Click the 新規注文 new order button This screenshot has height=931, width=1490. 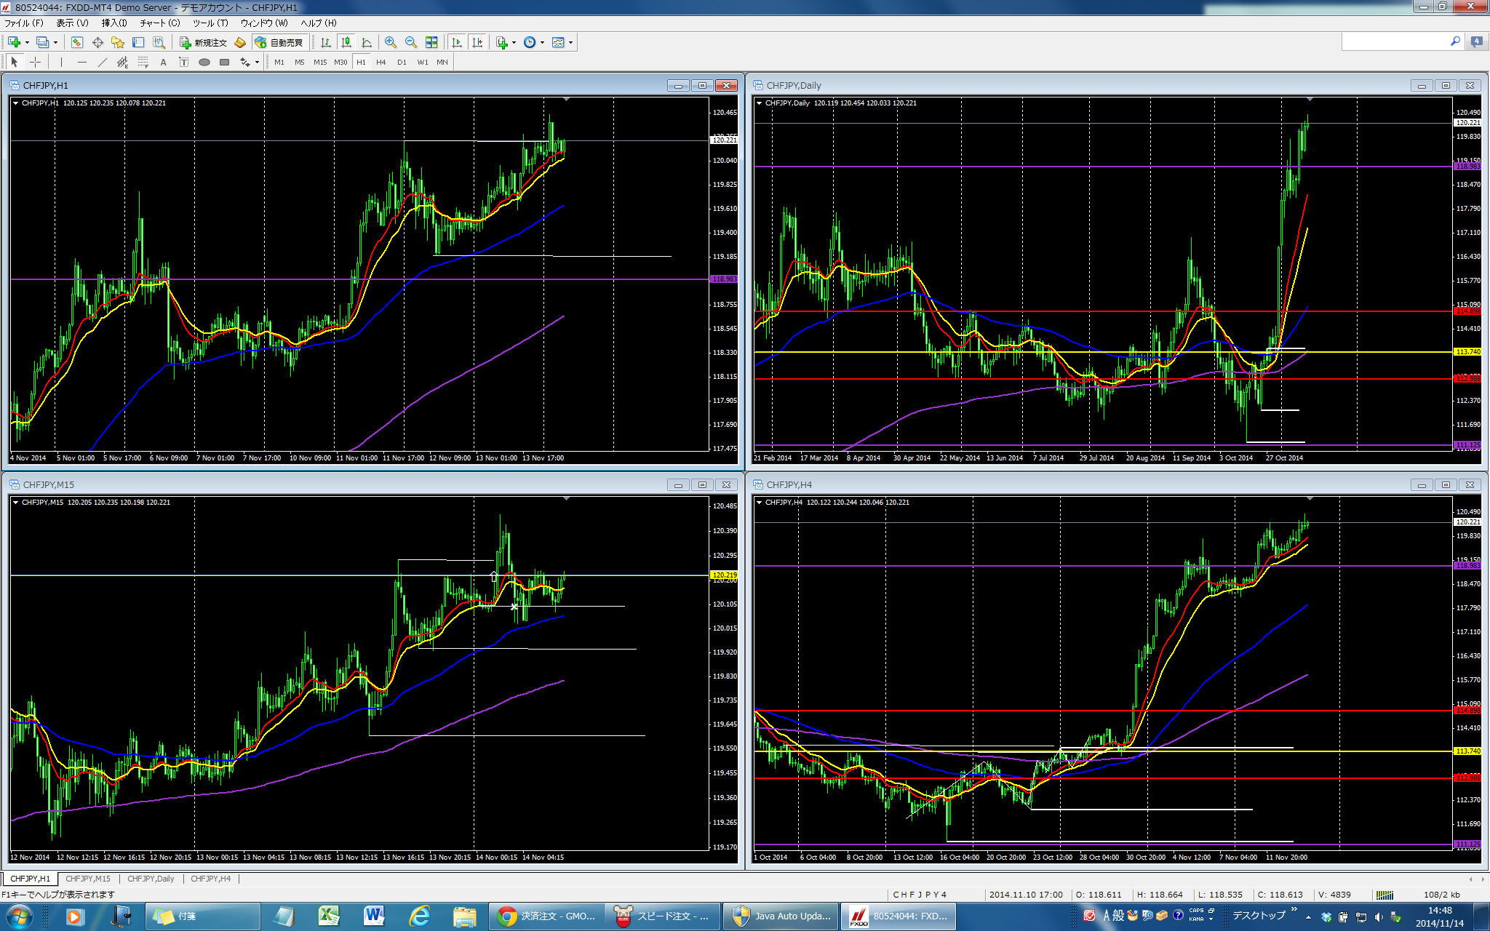tap(204, 42)
